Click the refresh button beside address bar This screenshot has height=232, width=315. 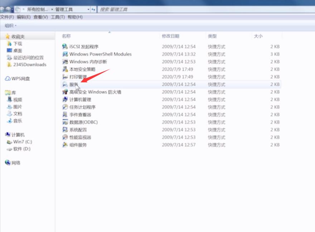(x=93, y=9)
